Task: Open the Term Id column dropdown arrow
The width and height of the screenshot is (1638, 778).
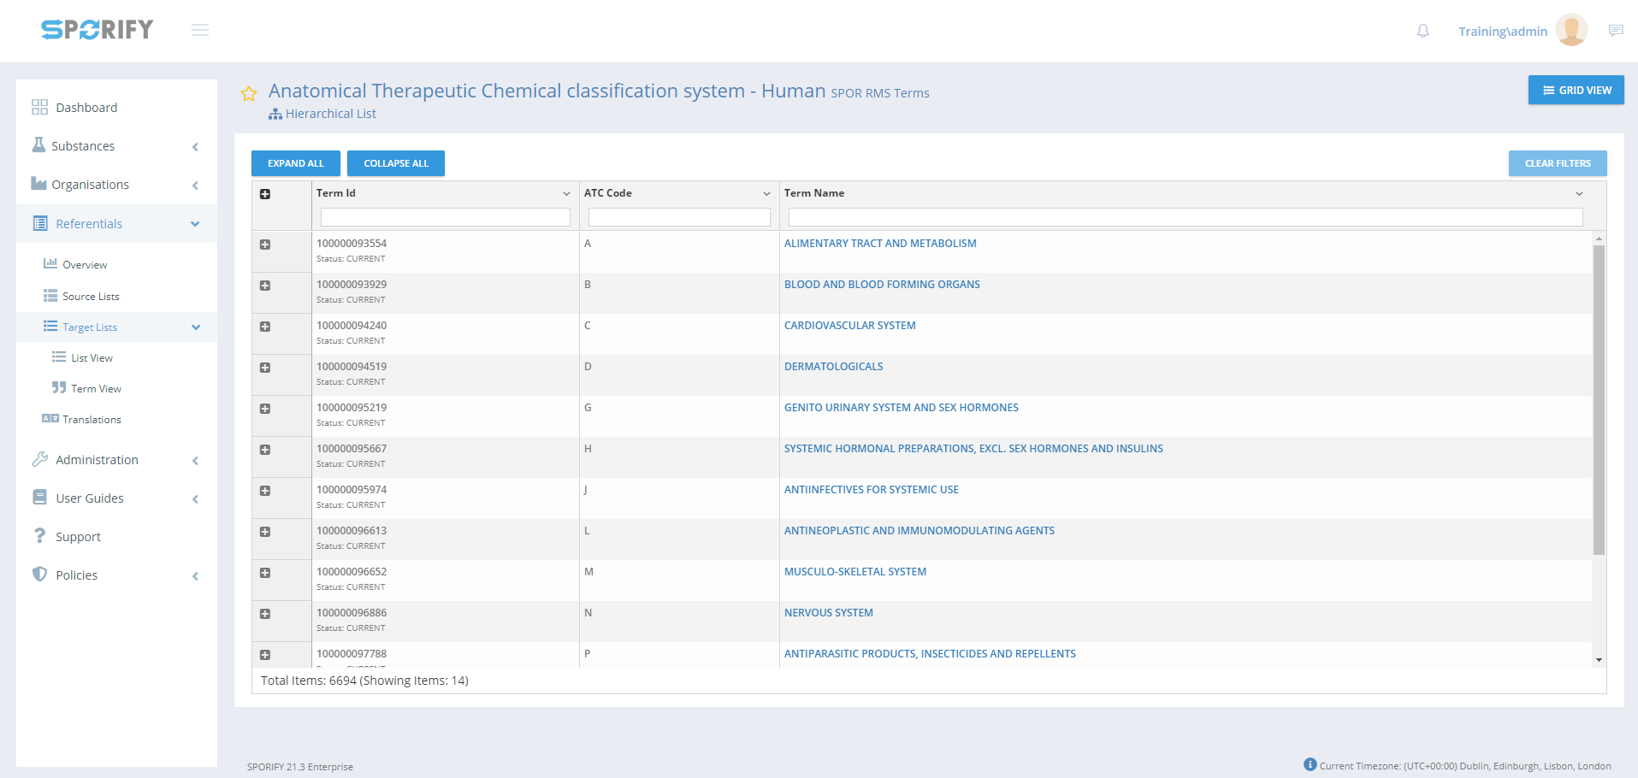Action: click(566, 194)
